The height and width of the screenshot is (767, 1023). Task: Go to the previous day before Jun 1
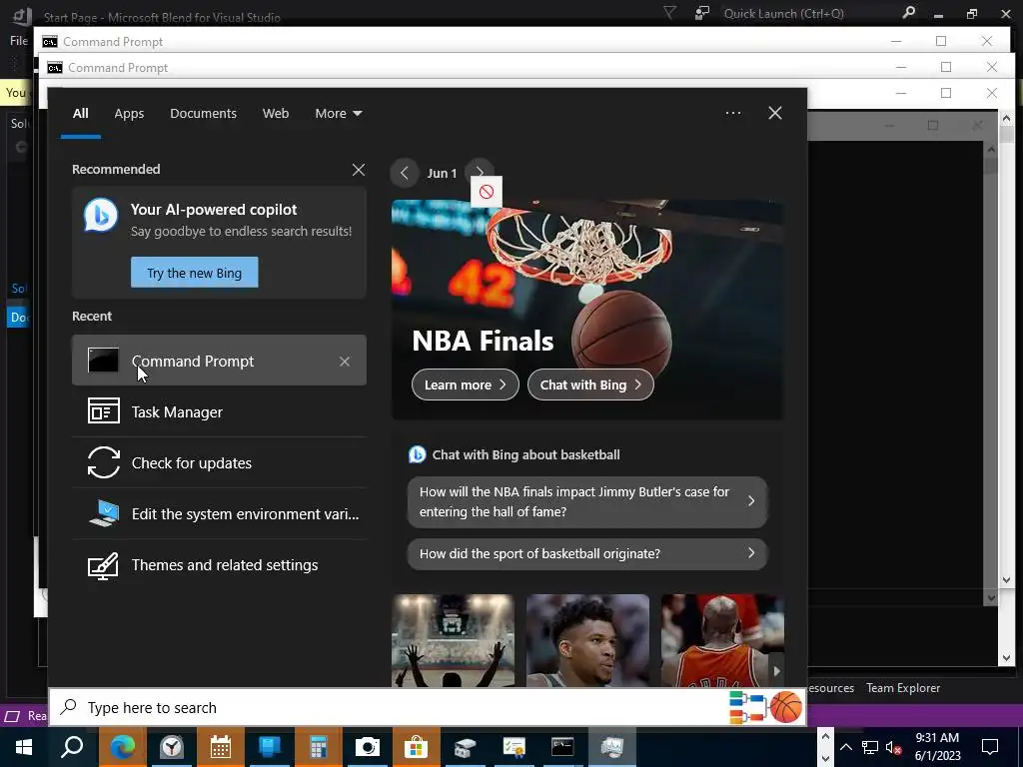click(404, 173)
